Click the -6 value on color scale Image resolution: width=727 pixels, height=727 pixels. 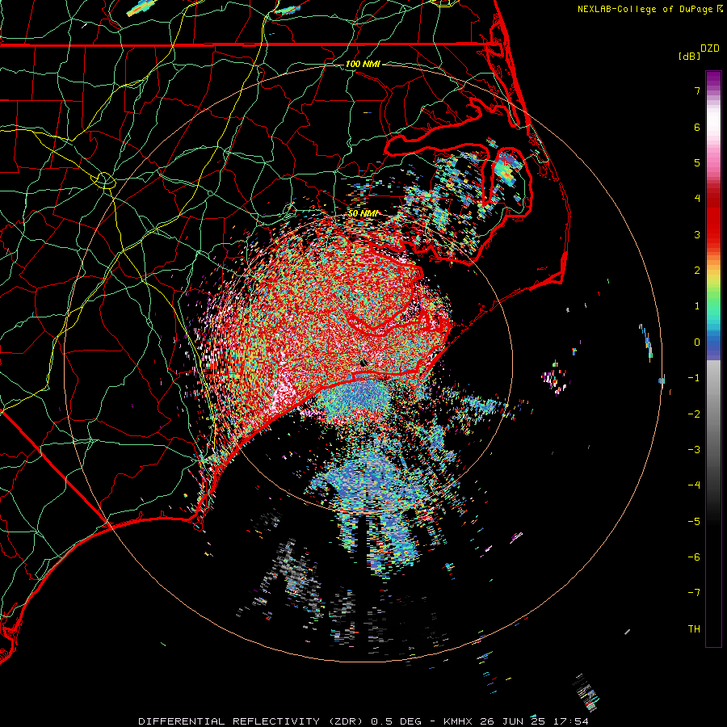pos(694,557)
